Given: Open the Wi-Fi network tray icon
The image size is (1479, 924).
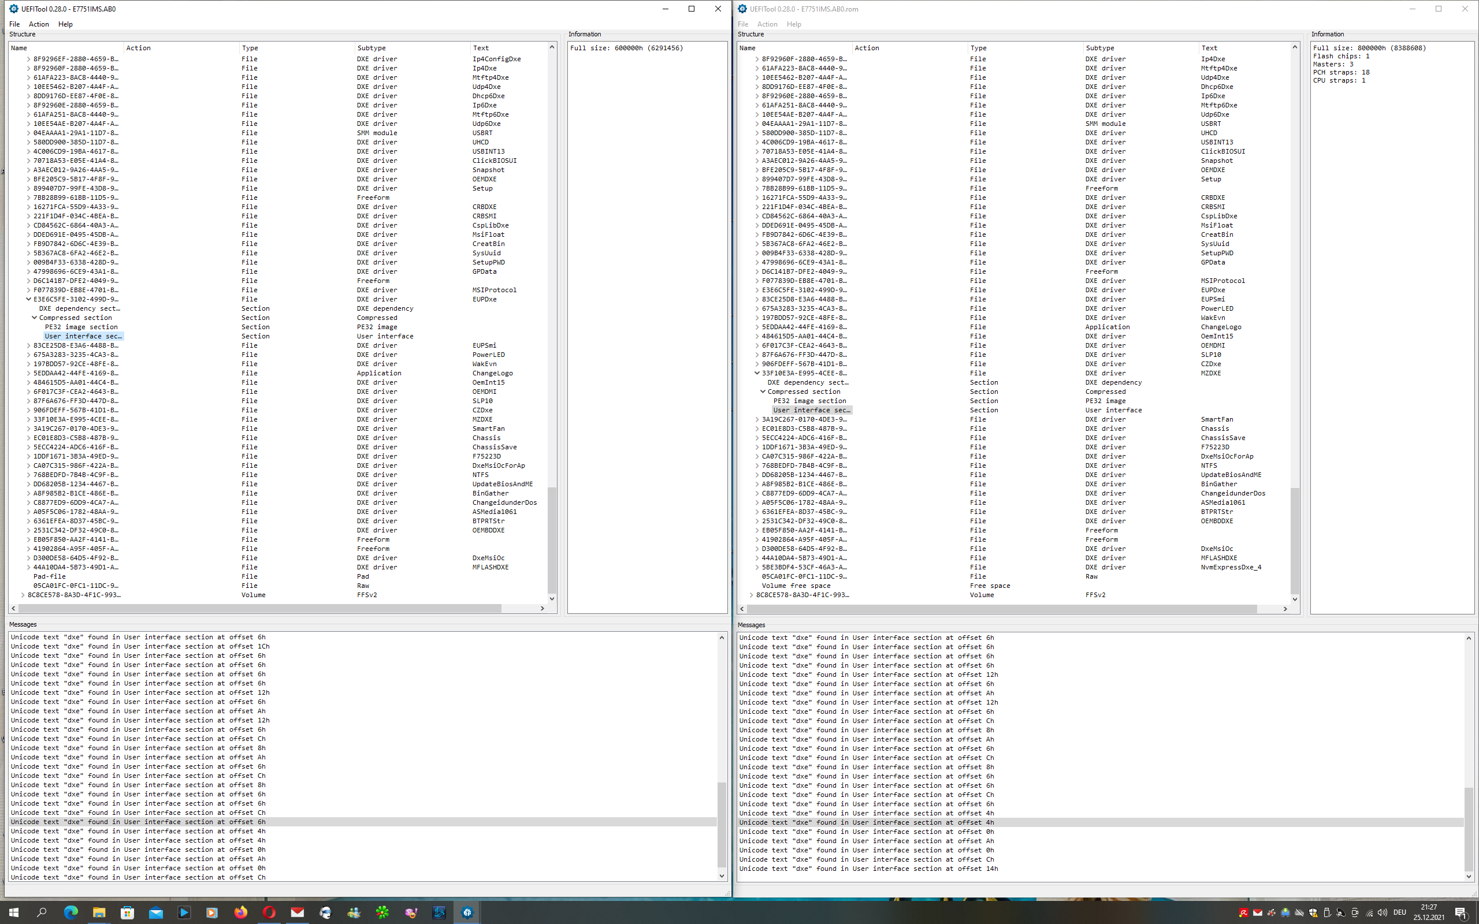Looking at the screenshot, I should click(1369, 913).
